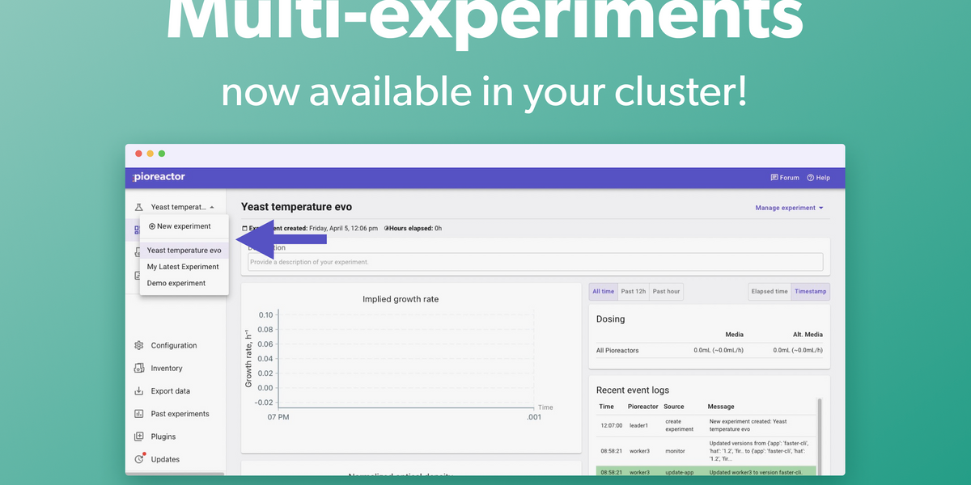Select the Inventory sidebar icon

pos(138,368)
